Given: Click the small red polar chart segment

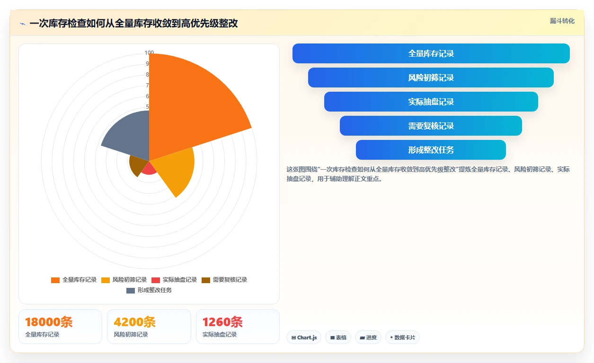Looking at the screenshot, I should (x=150, y=169).
